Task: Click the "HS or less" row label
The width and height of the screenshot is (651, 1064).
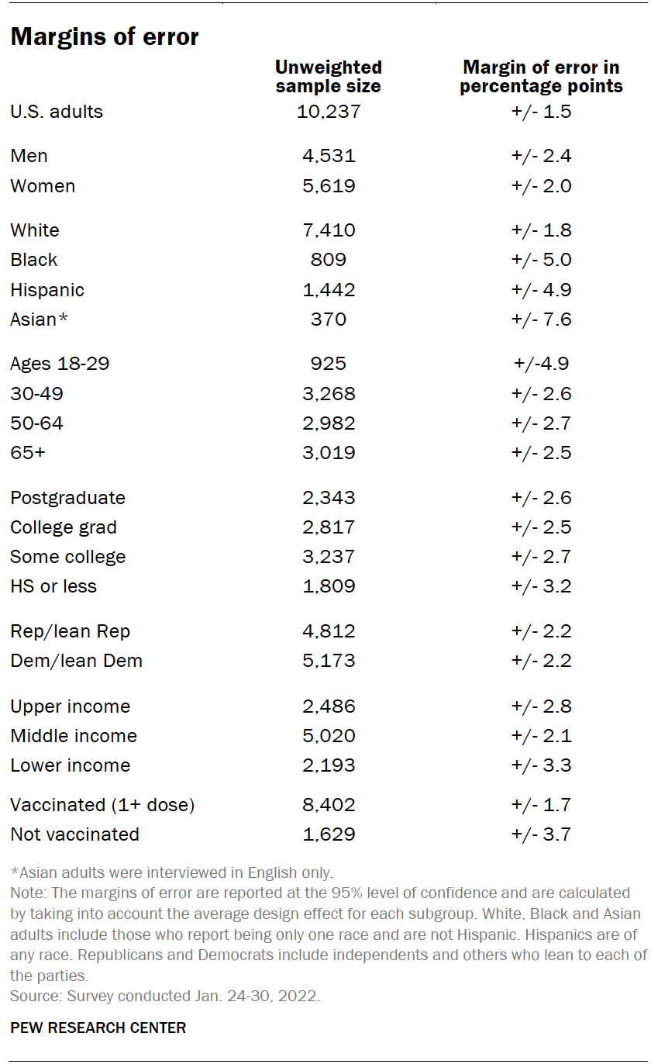Action: click(x=53, y=586)
